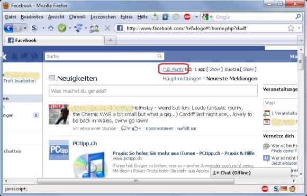The width and height of the screenshot is (307, 196).
Task: Open the Extras menu
Action: pyautogui.click(x=127, y=17)
